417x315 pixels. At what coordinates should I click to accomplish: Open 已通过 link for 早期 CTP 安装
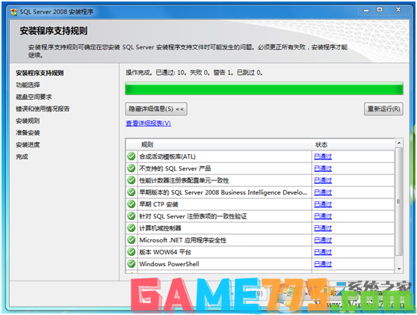(x=323, y=204)
